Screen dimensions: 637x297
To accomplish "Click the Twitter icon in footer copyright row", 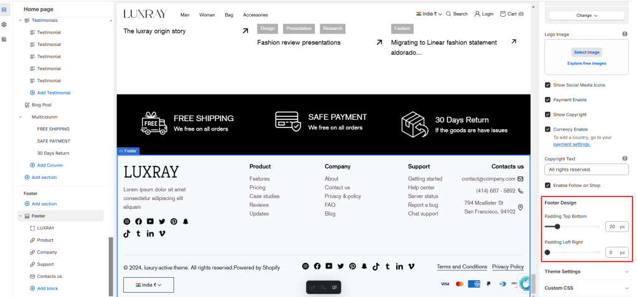I will pyautogui.click(x=341, y=266).
